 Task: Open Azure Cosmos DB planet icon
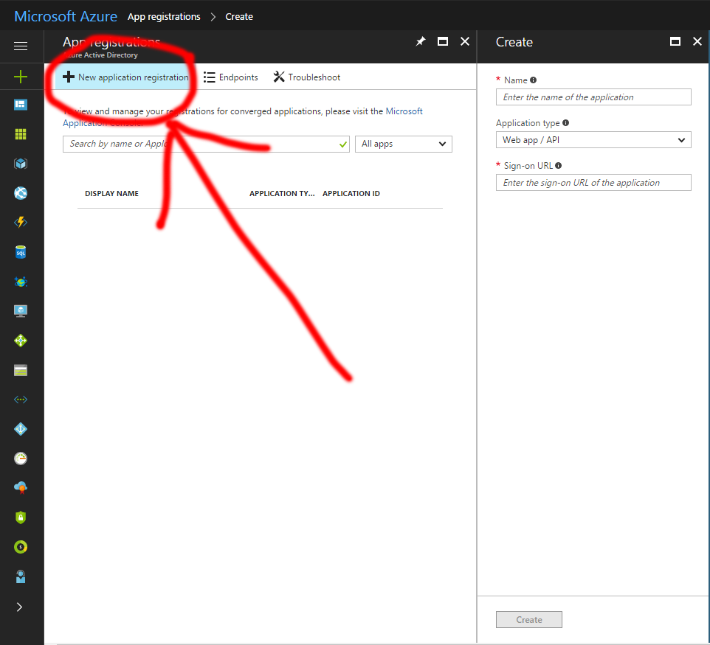(21, 282)
